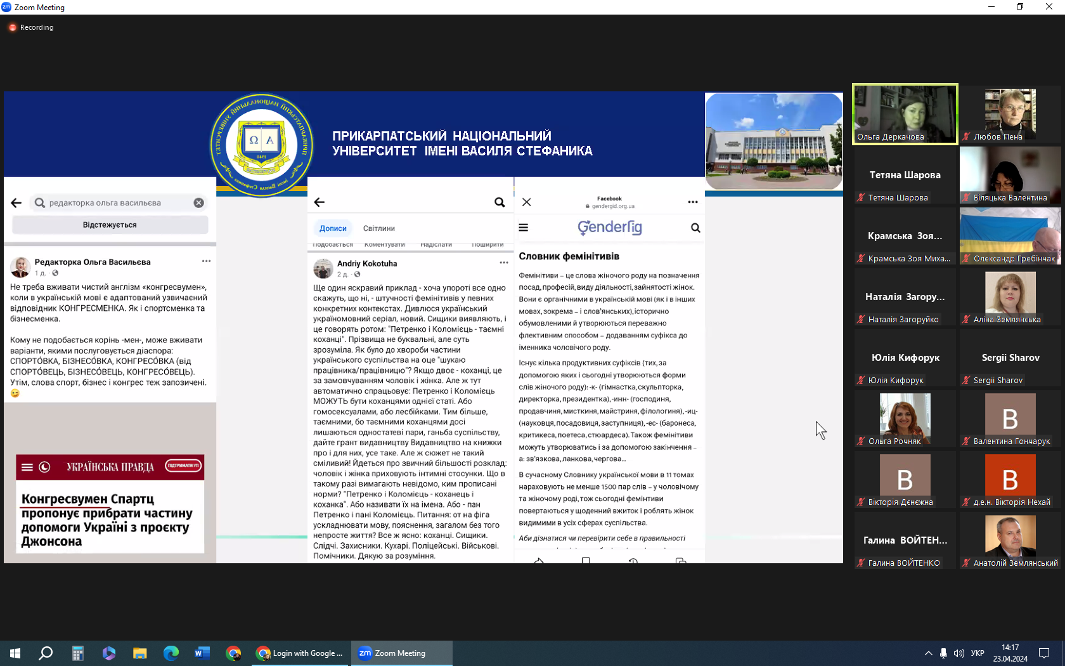The height and width of the screenshot is (666, 1065).
Task: Click the magnifier icon in the Дописи panel
Action: (x=500, y=202)
